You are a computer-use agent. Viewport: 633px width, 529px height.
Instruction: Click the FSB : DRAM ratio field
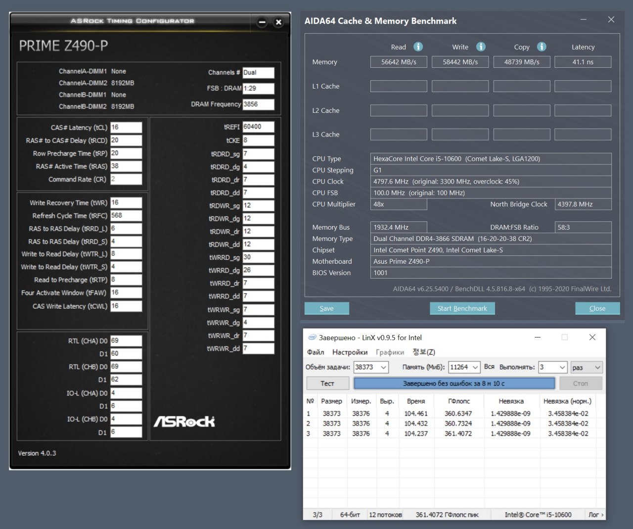[x=258, y=89]
